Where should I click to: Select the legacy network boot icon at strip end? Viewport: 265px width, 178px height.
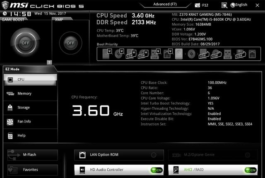click(252, 54)
